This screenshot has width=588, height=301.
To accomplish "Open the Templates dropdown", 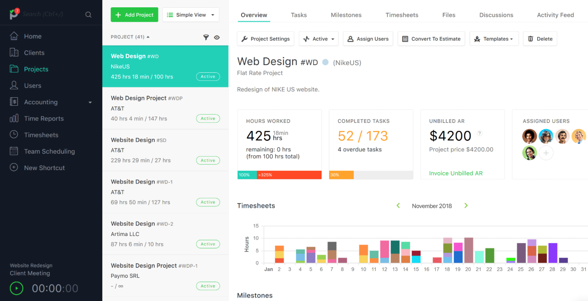I will (x=494, y=39).
